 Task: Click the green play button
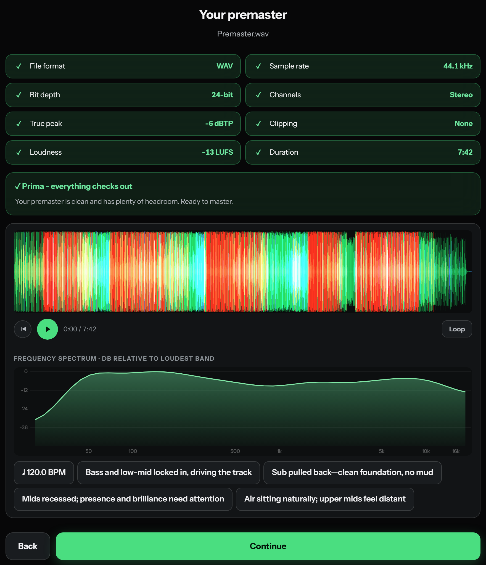point(47,329)
